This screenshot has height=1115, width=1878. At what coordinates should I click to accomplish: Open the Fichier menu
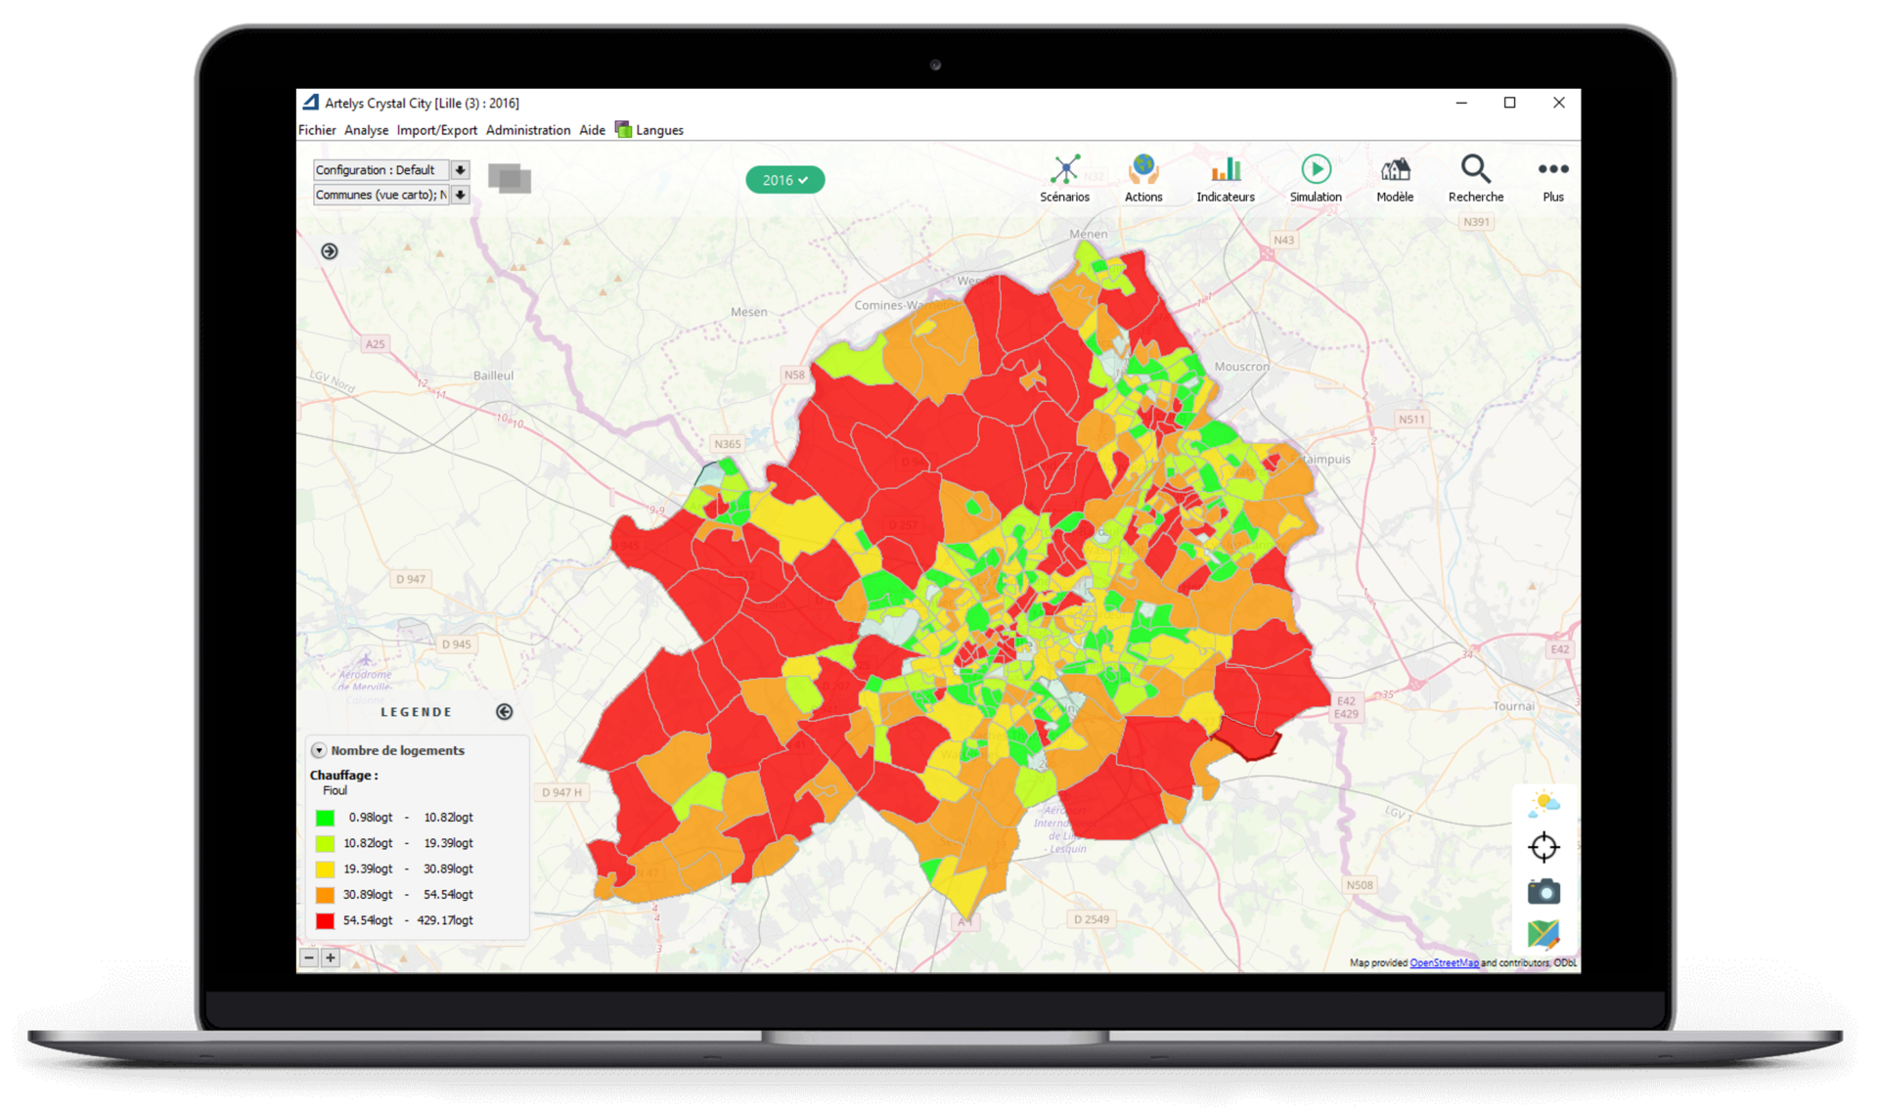(x=317, y=130)
